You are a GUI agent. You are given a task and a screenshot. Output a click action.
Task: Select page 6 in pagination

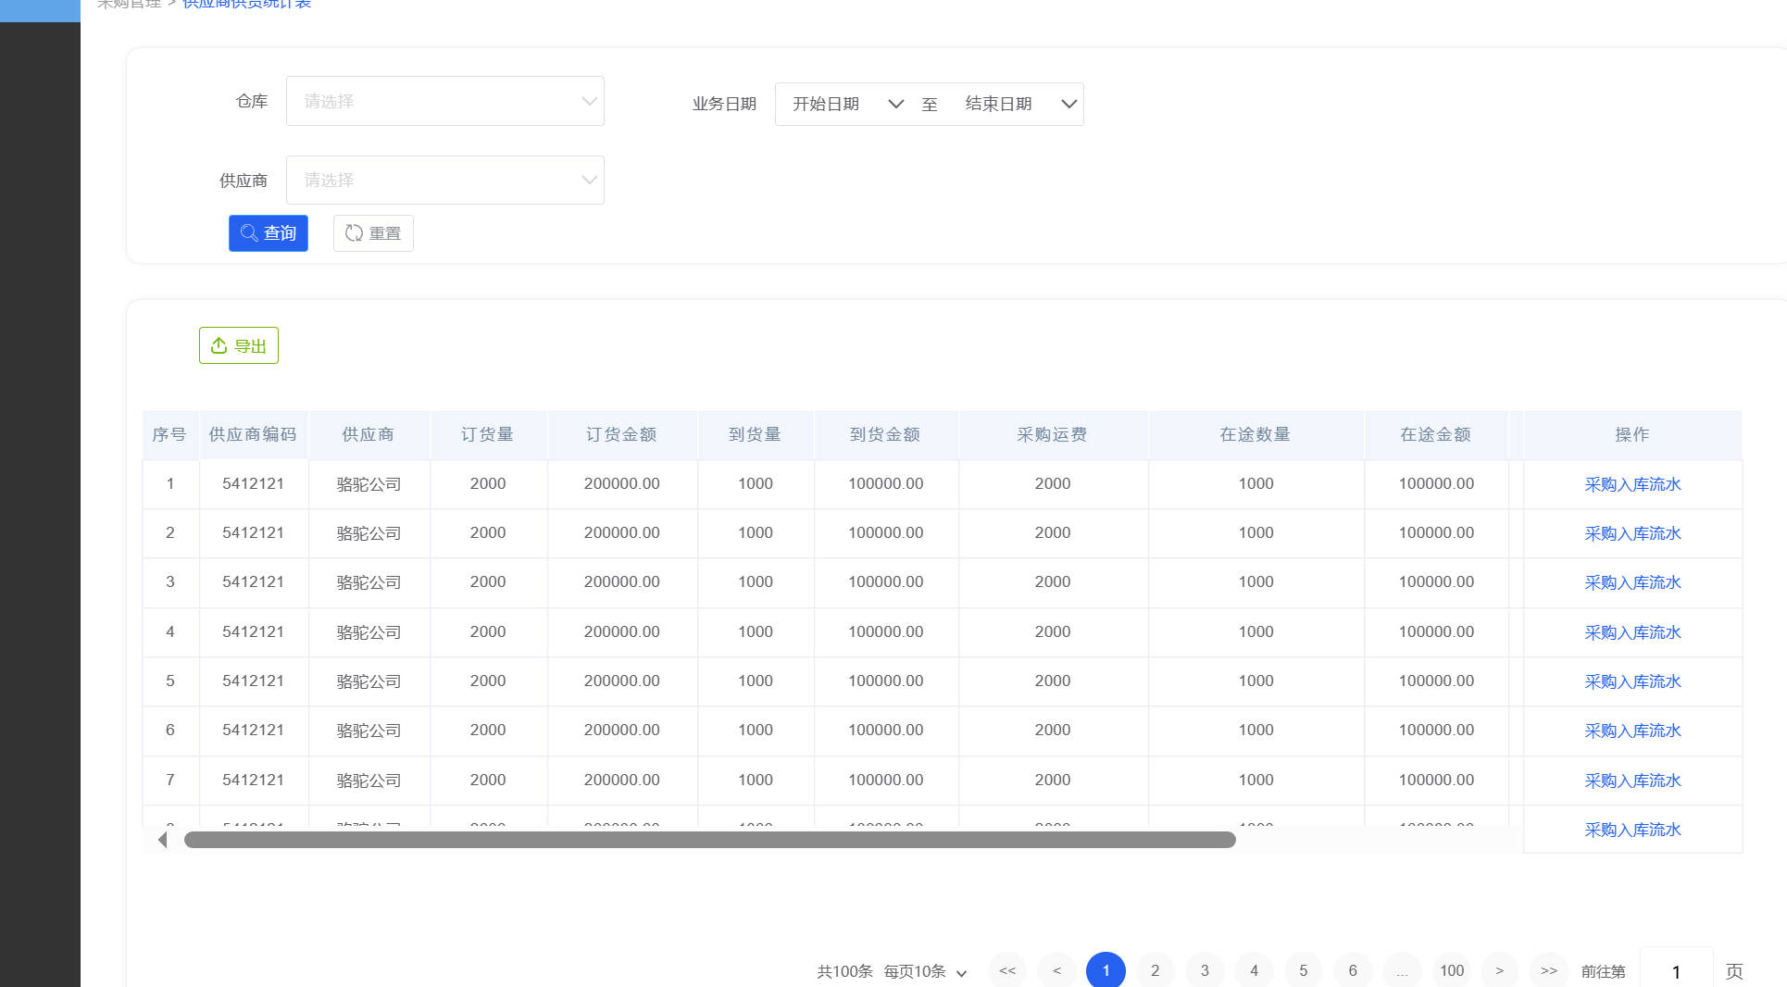tap(1353, 970)
